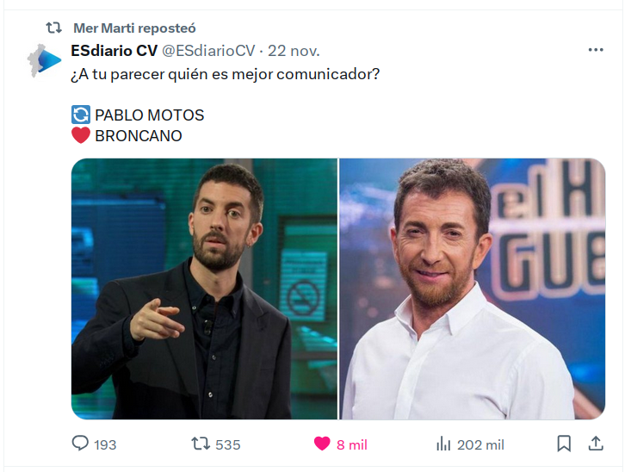Click the tweet text asking mejor comunicador
Image resolution: width=631 pixels, height=472 pixels.
tap(226, 75)
